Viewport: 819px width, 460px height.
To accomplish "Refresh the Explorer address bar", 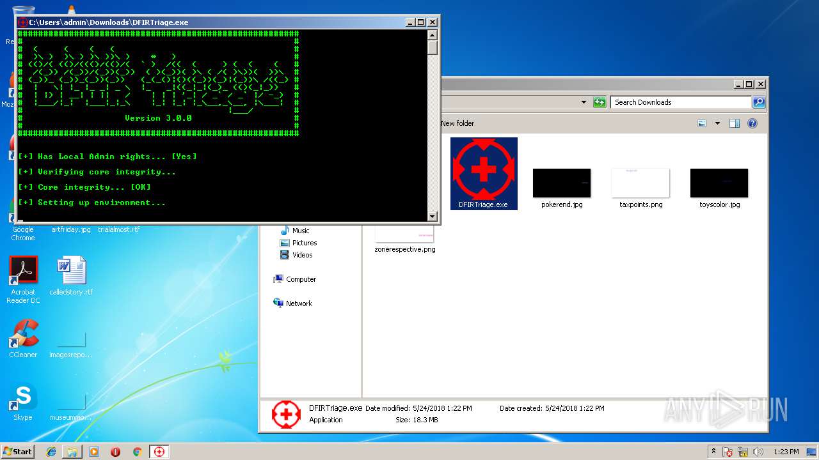I will [600, 102].
